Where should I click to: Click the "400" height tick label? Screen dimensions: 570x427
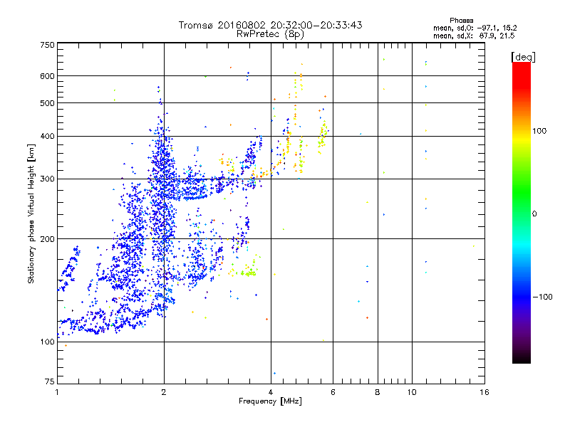[47, 136]
